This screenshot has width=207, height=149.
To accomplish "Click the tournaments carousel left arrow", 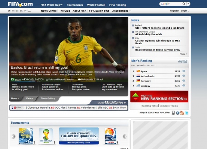I will [13, 136].
